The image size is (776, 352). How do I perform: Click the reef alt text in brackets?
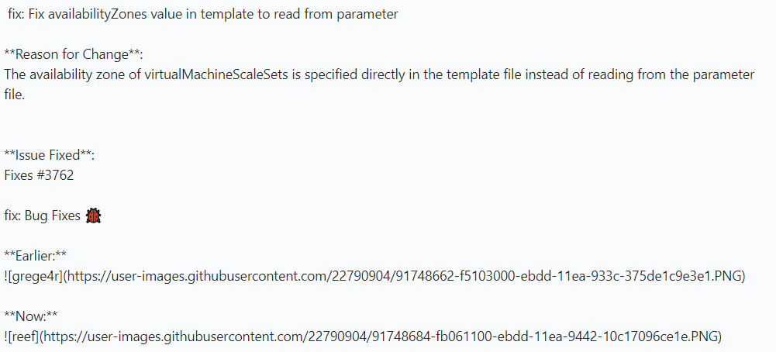pos(24,336)
